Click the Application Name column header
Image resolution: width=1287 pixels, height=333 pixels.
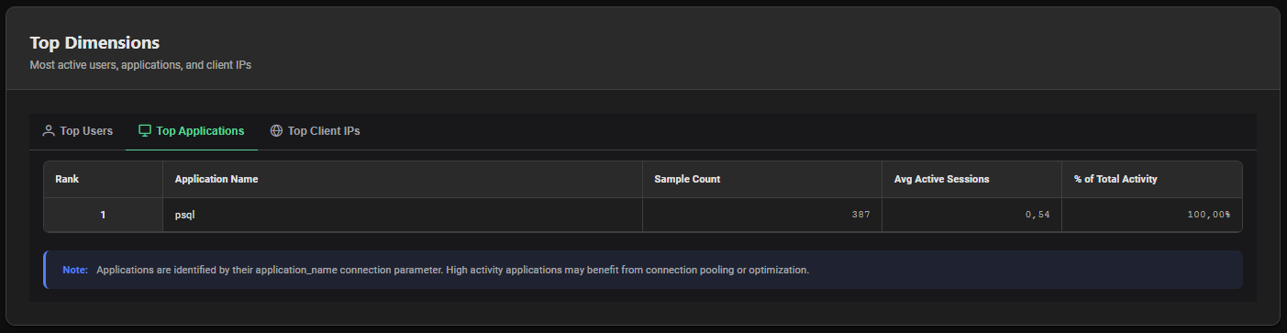pos(403,179)
